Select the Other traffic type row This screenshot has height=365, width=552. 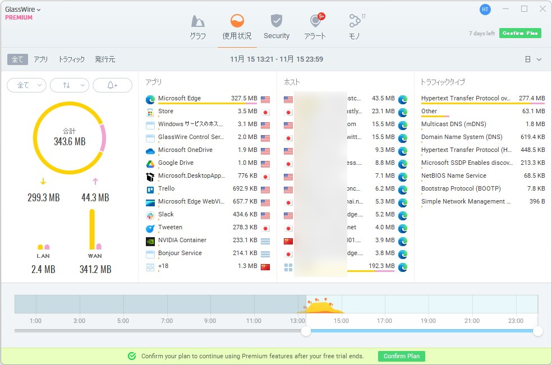click(x=483, y=112)
